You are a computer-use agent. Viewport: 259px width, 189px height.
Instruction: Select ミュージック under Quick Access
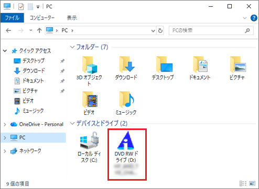click(33, 111)
